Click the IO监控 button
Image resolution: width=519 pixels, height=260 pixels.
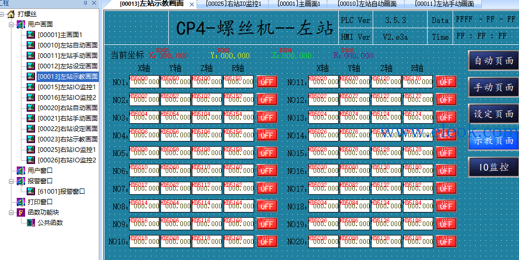493,167
